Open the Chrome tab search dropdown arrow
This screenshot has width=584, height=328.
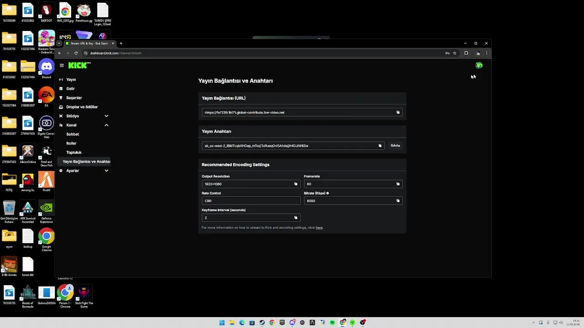pyautogui.click(x=59, y=43)
